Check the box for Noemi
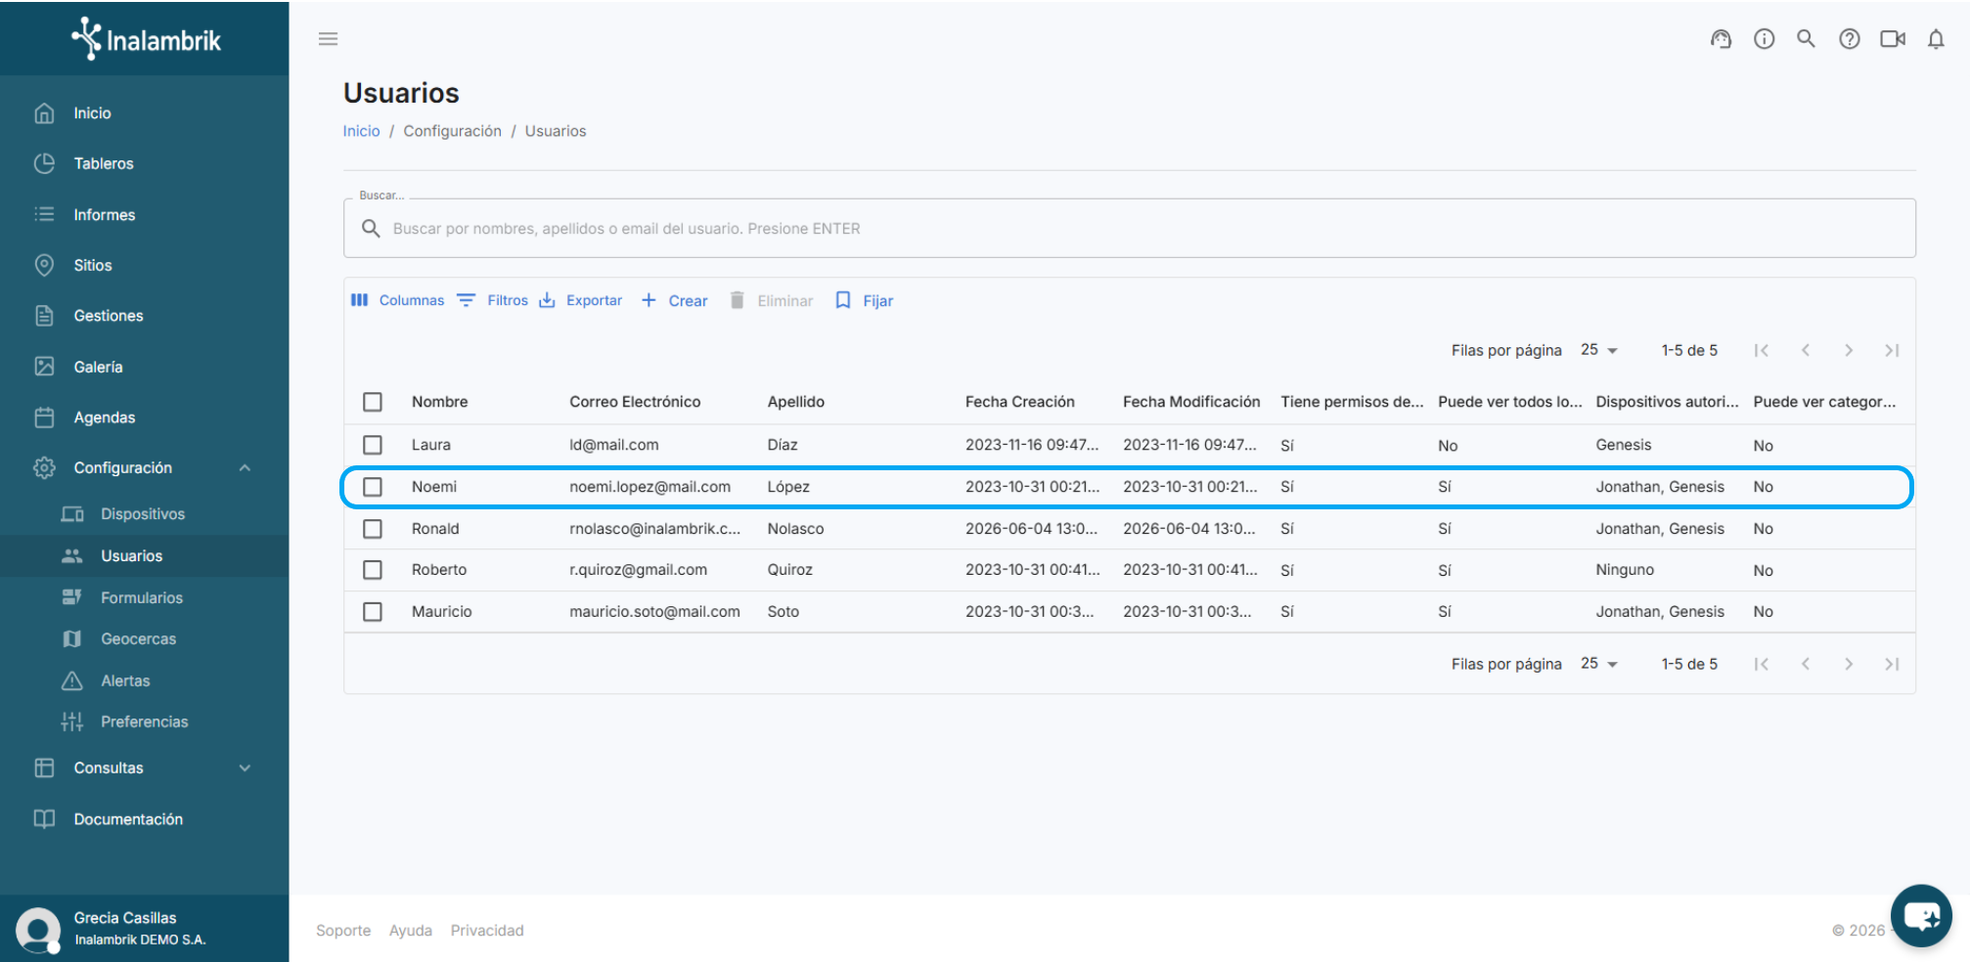The width and height of the screenshot is (1970, 962). (373, 487)
